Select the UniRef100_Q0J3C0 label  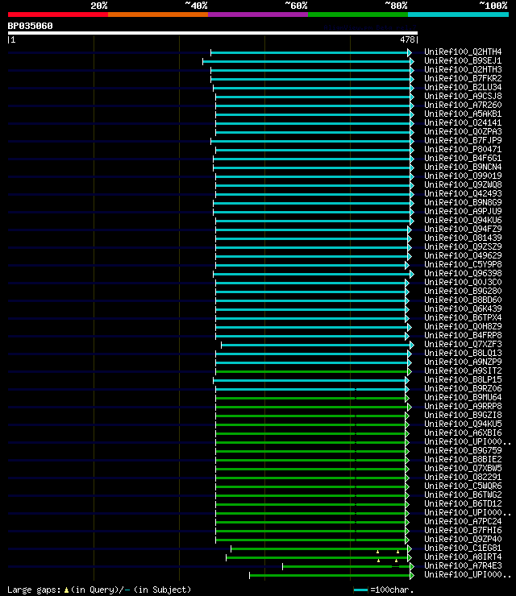pyautogui.click(x=463, y=282)
